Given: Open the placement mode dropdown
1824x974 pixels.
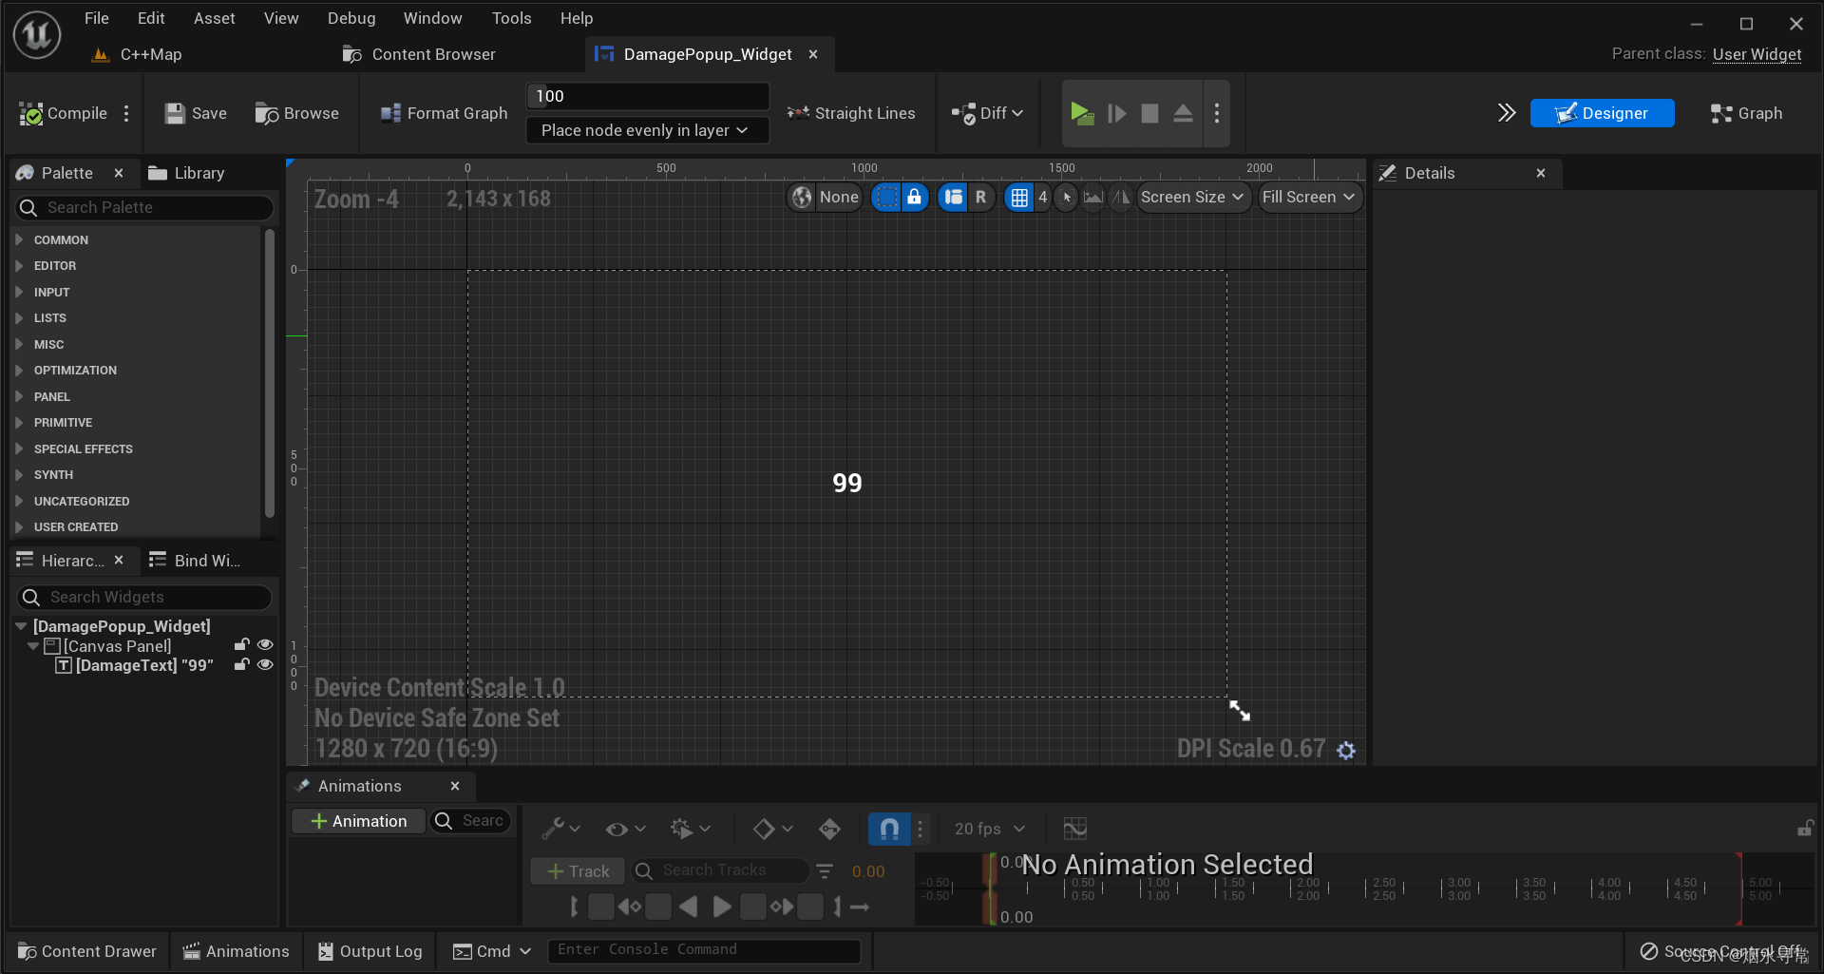Looking at the screenshot, I should point(647,130).
